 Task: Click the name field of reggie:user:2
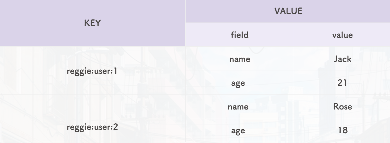[240, 107]
